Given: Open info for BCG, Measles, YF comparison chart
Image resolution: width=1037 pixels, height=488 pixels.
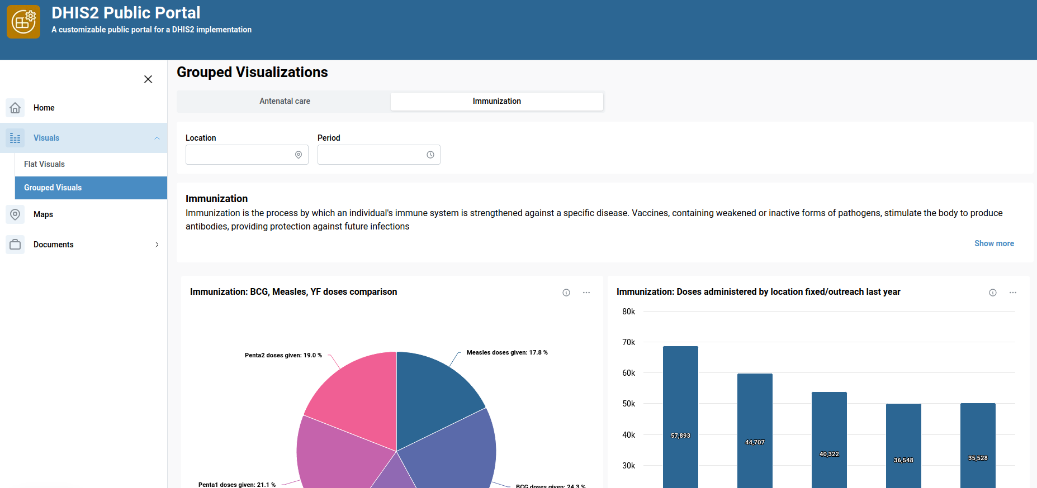Looking at the screenshot, I should pos(566,293).
